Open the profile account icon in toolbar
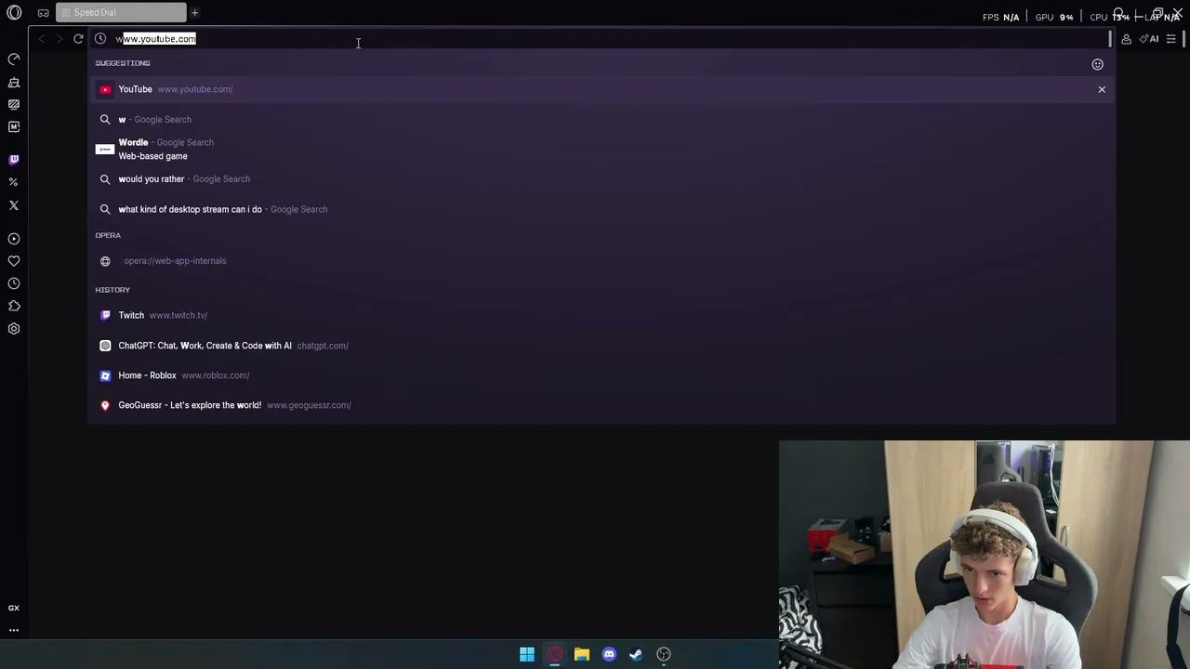This screenshot has height=669, width=1190. tap(1126, 39)
